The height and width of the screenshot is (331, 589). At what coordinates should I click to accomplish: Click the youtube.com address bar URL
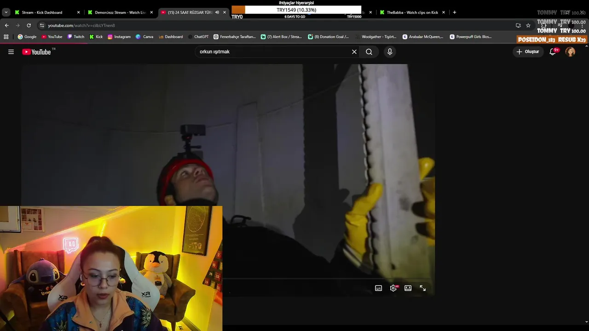click(81, 25)
